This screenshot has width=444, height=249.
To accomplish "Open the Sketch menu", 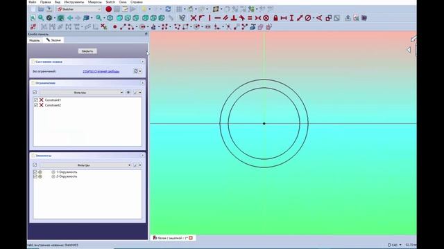I will 110,2.
